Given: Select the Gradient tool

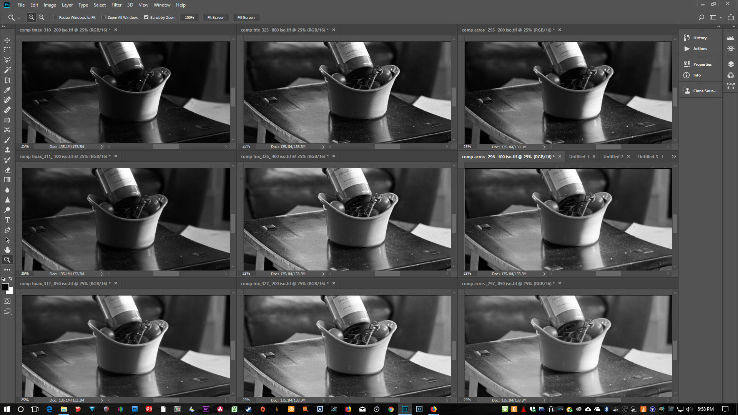Looking at the screenshot, I should [x=7, y=180].
